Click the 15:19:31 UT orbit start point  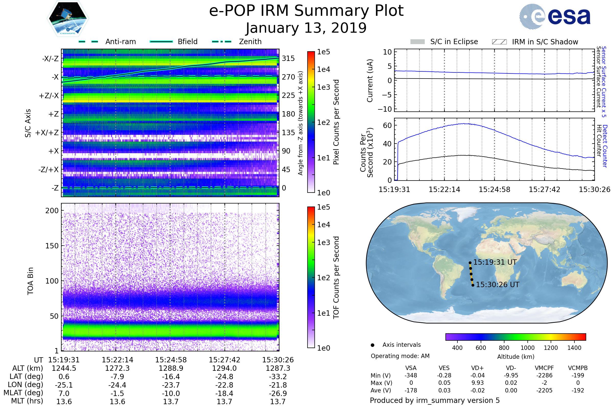470,263
